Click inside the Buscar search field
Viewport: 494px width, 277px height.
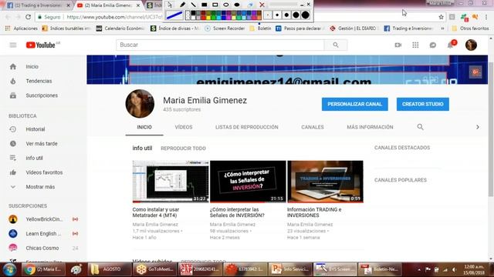click(220, 45)
